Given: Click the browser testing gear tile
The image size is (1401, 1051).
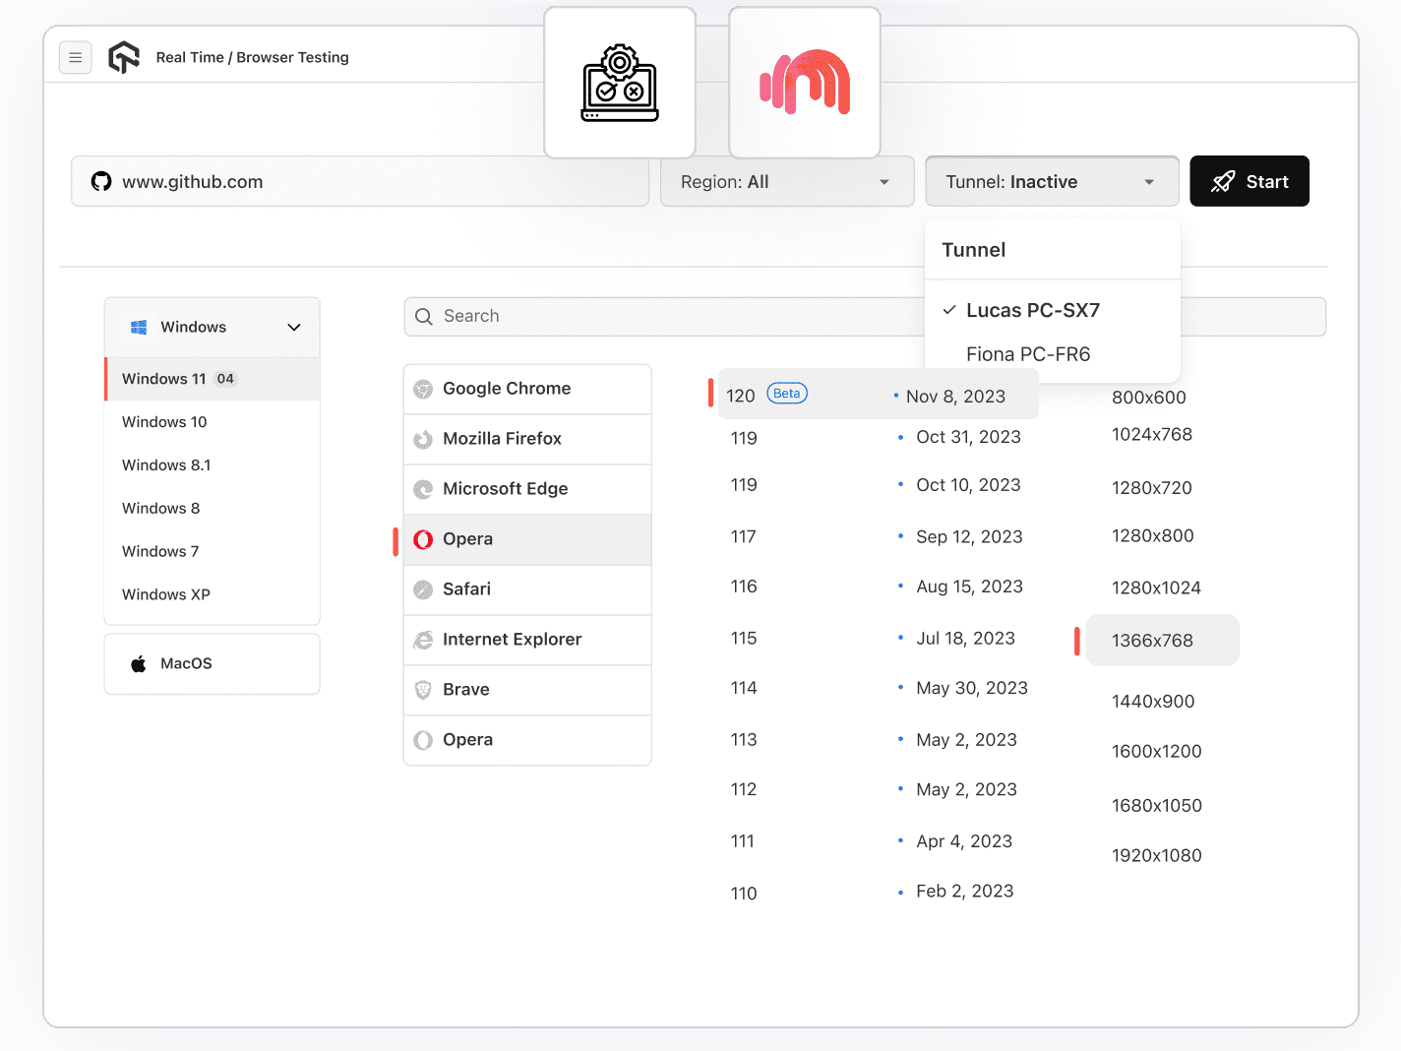Looking at the screenshot, I should [620, 84].
